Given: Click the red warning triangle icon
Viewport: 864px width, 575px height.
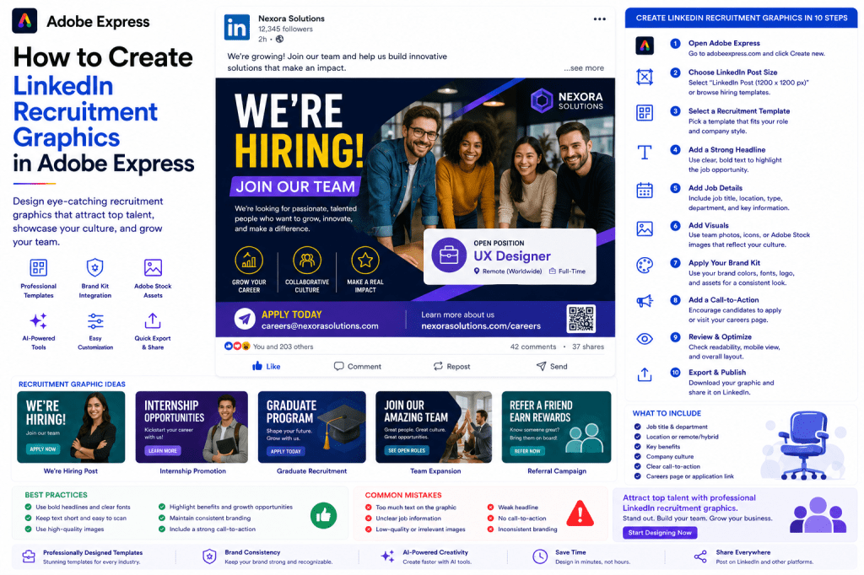Looking at the screenshot, I should point(580,513).
